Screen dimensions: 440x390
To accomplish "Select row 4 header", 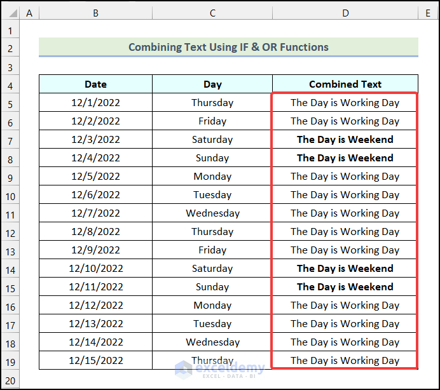I will click(x=11, y=84).
